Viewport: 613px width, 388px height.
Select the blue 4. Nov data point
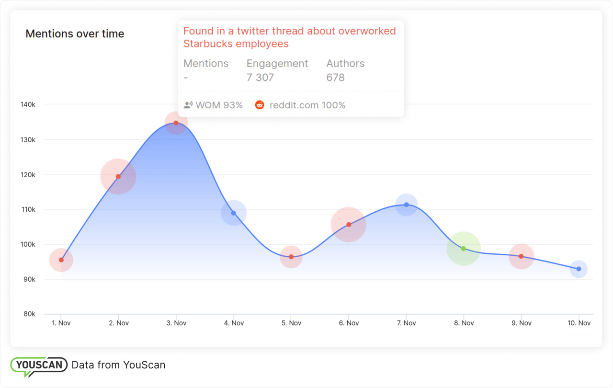(x=234, y=213)
